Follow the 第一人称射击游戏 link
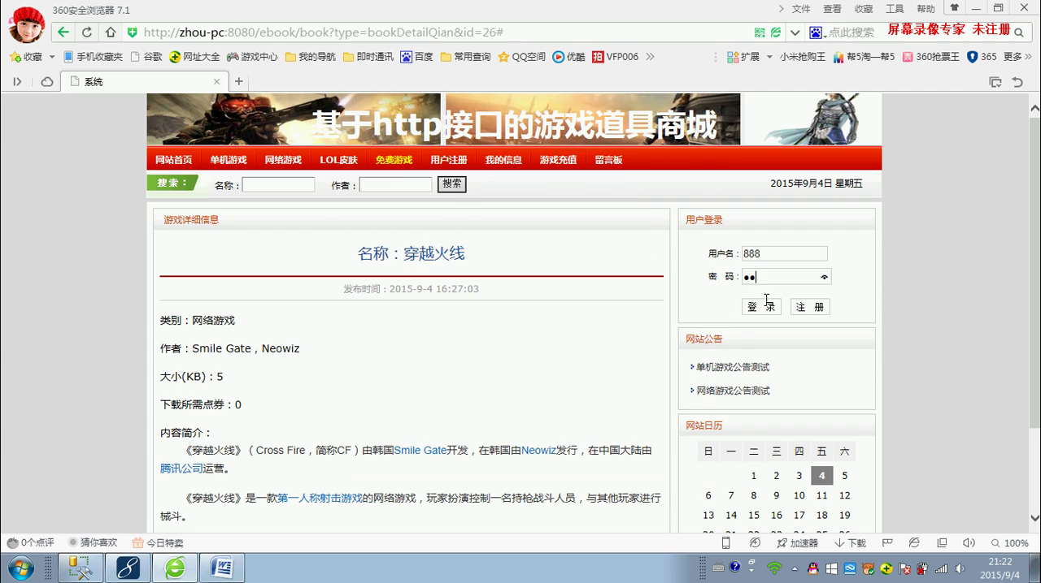Screen dimensions: 1041x583 (320, 498)
